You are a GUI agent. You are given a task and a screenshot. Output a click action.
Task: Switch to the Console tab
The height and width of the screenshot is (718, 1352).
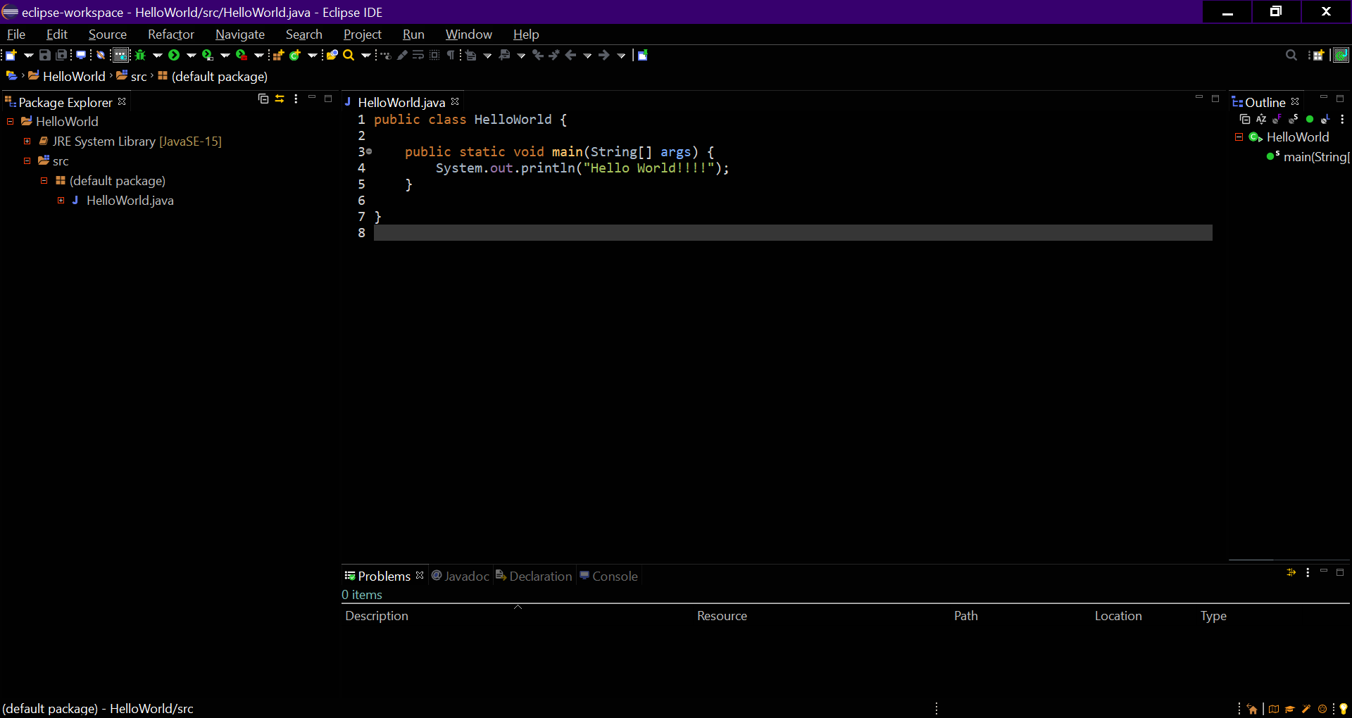614,577
